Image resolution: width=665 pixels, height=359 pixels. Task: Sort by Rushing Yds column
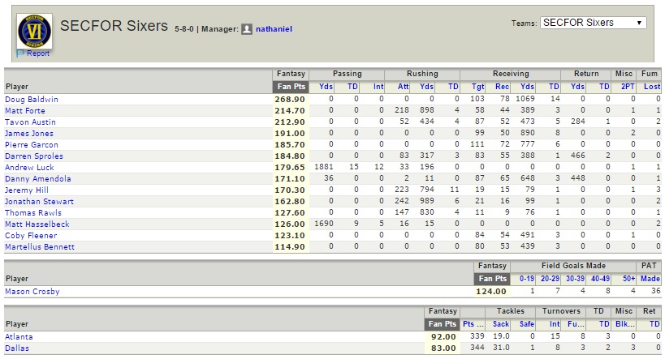(426, 87)
